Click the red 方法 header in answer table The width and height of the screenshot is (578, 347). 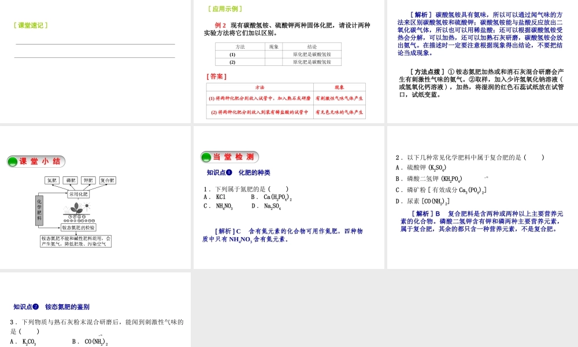click(x=260, y=87)
